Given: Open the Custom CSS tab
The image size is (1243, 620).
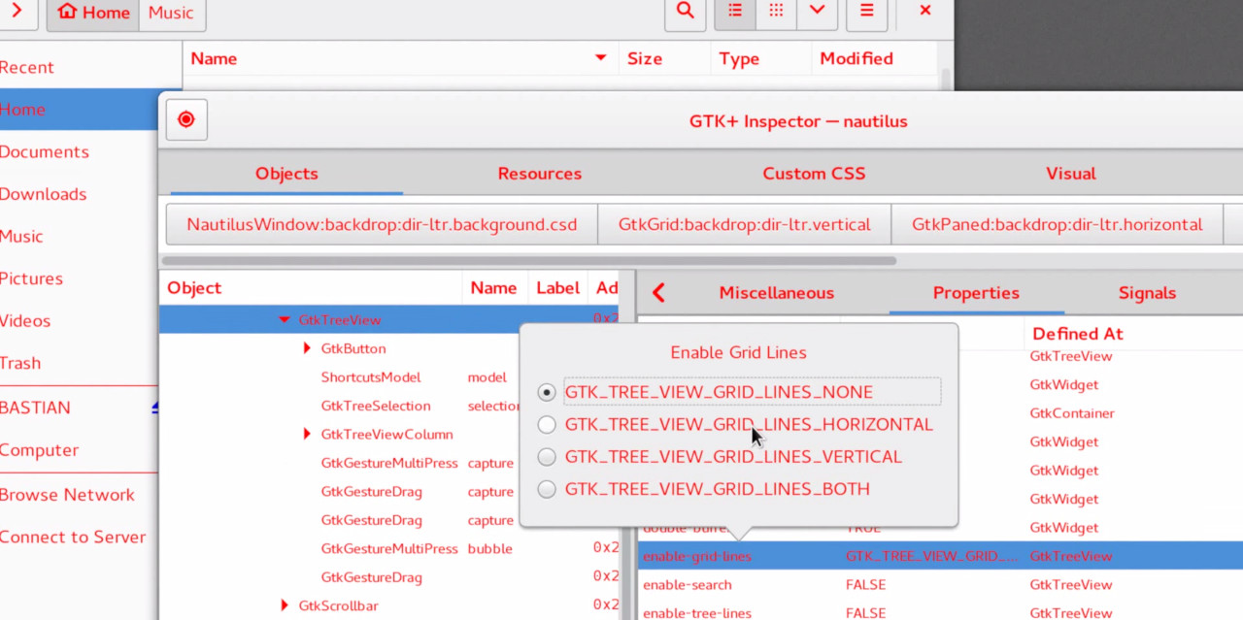Looking at the screenshot, I should (x=814, y=173).
